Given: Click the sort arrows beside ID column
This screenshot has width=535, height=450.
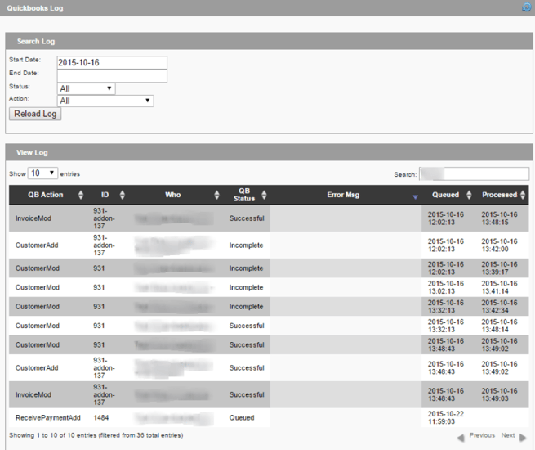Looking at the screenshot, I should [x=123, y=195].
